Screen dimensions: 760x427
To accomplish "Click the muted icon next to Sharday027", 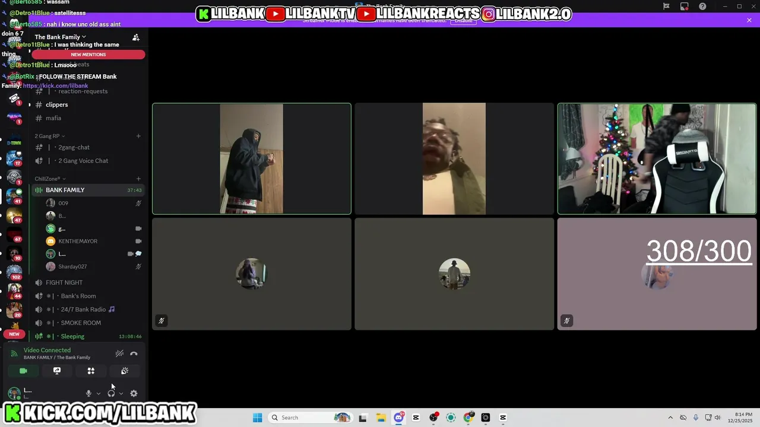I will click(138, 266).
